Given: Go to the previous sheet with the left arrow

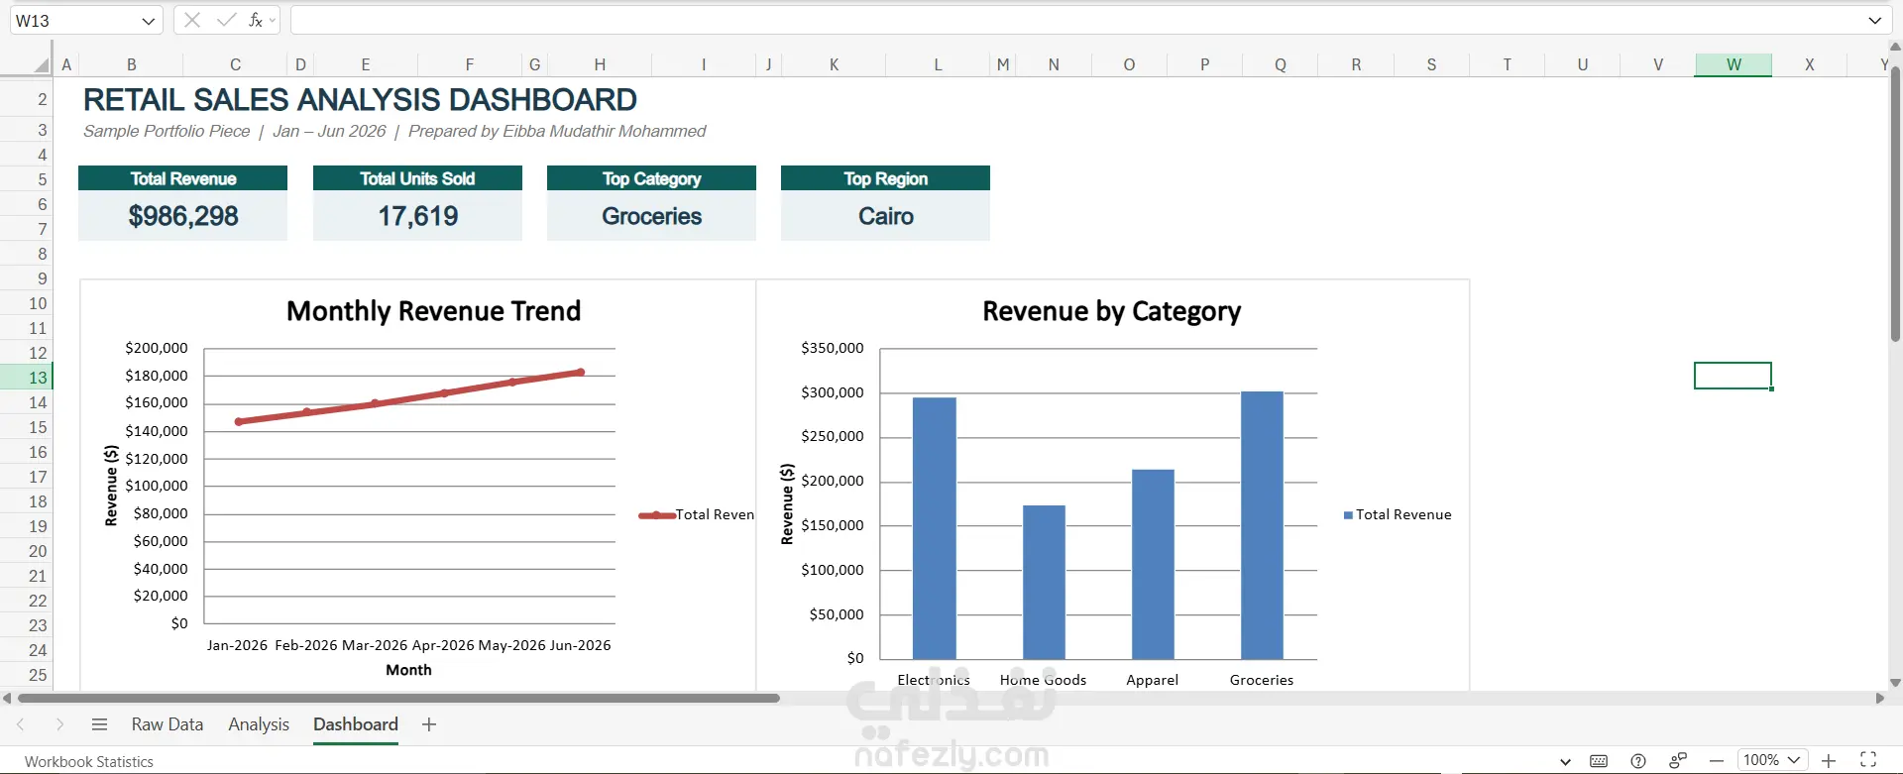Looking at the screenshot, I should point(21,724).
